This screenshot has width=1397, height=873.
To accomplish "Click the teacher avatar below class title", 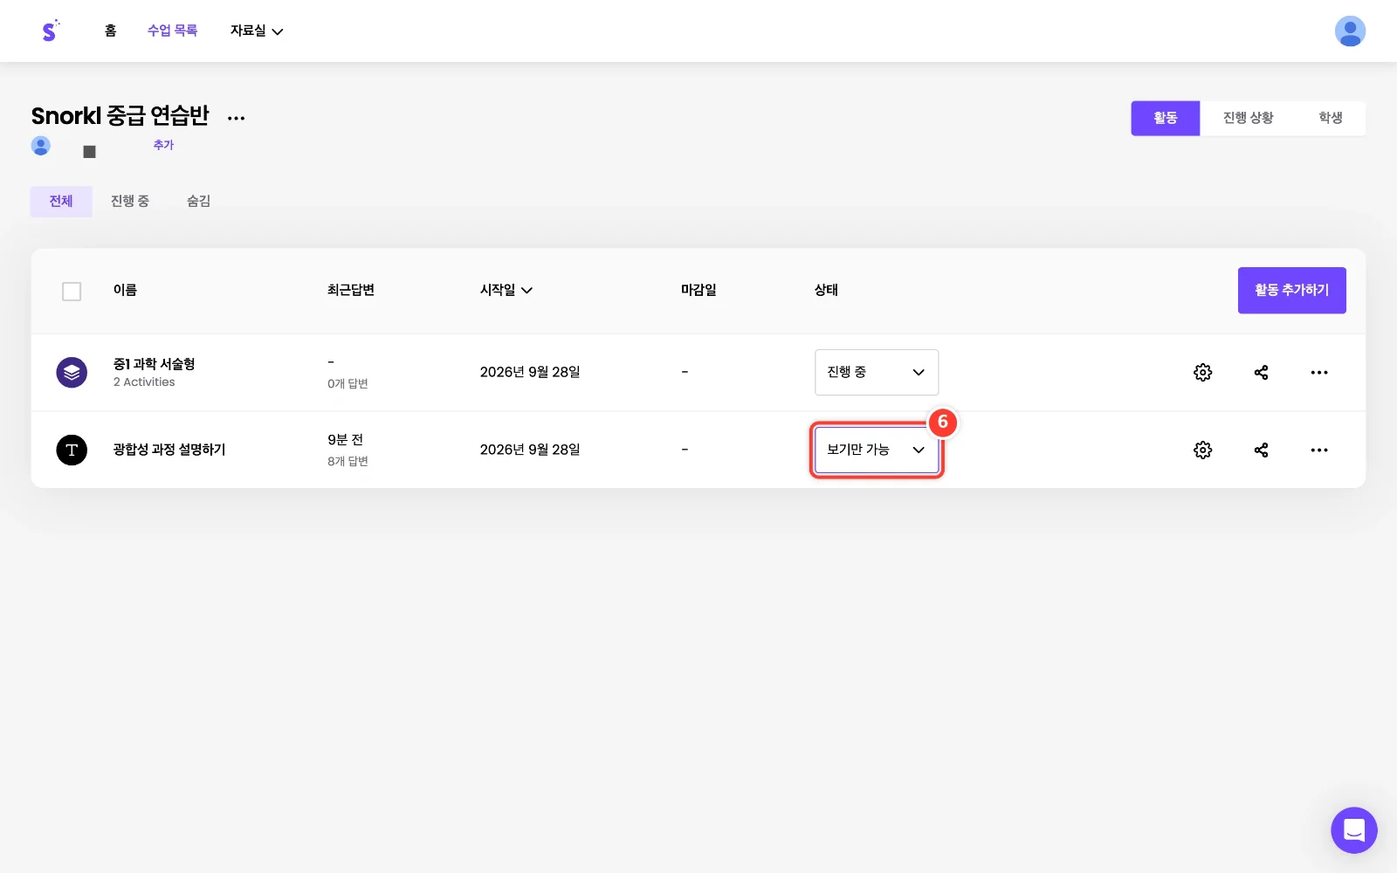I will [40, 146].
